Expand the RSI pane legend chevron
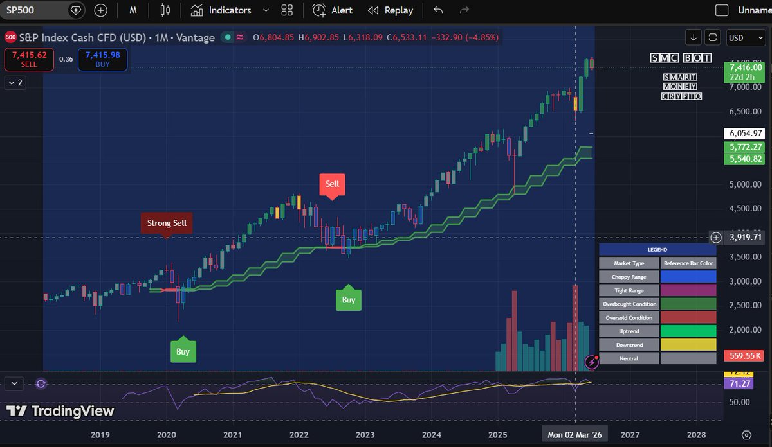The image size is (772, 447). coord(15,383)
